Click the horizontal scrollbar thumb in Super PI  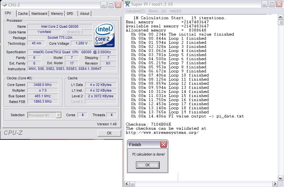pyautogui.click(x=133, y=184)
